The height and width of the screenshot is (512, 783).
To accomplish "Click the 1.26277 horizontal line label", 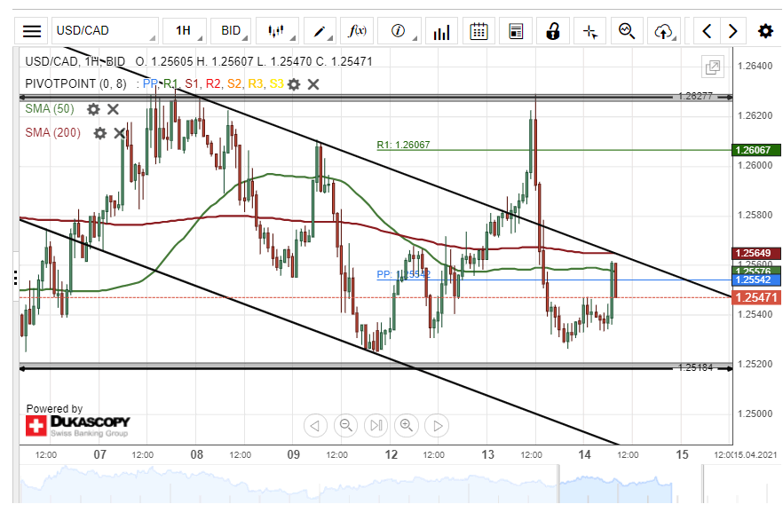I will 695,96.
